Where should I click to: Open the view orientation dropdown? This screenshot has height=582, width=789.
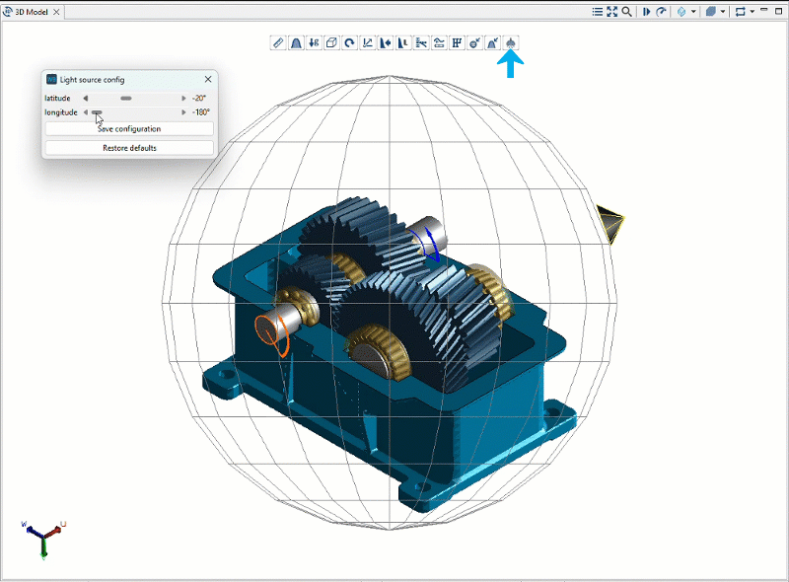pyautogui.click(x=693, y=11)
